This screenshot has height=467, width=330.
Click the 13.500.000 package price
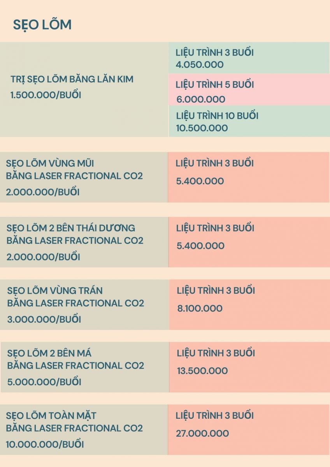click(x=202, y=371)
